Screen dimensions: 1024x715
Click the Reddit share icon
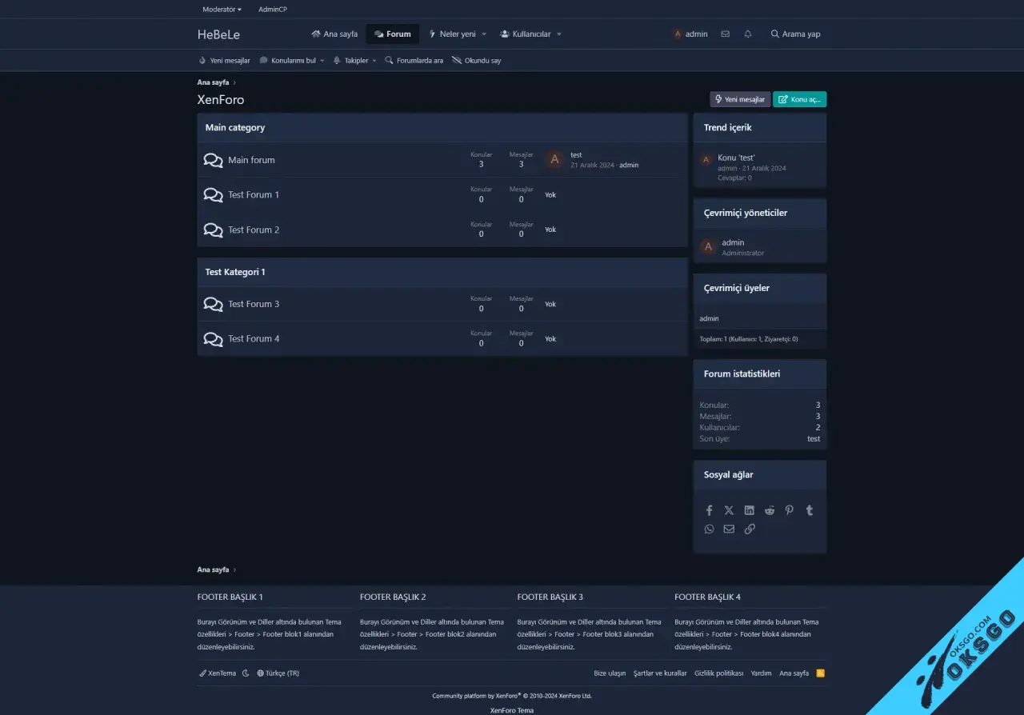click(x=770, y=510)
